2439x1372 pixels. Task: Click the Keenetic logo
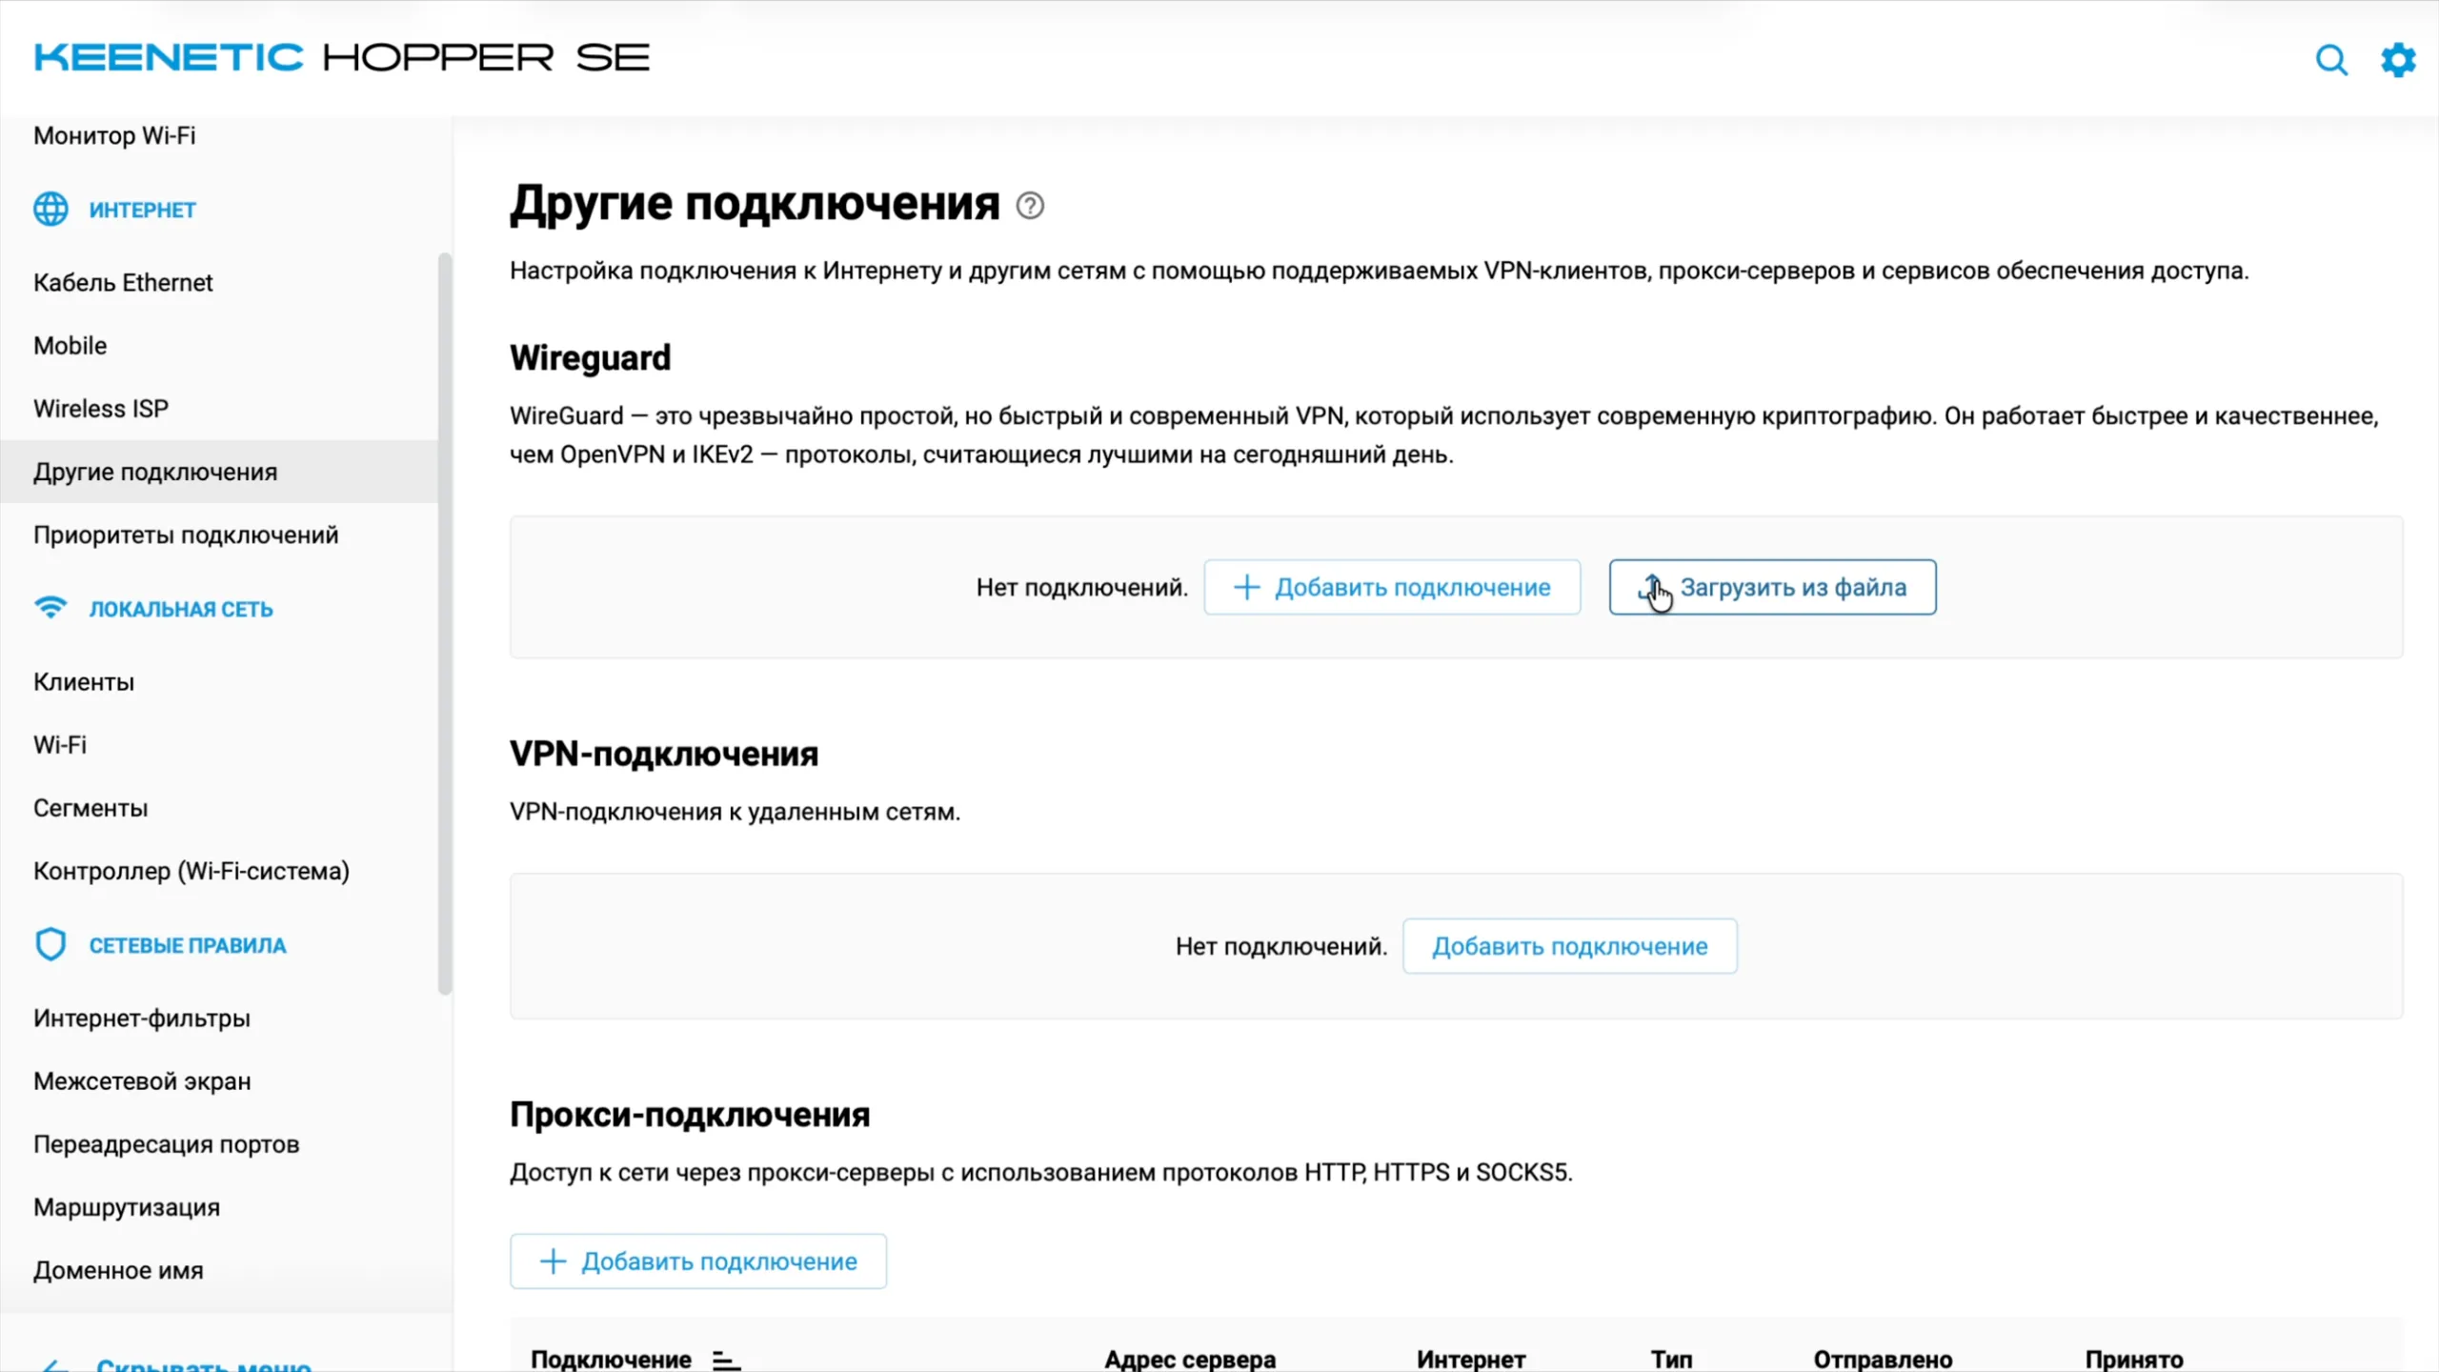point(341,57)
